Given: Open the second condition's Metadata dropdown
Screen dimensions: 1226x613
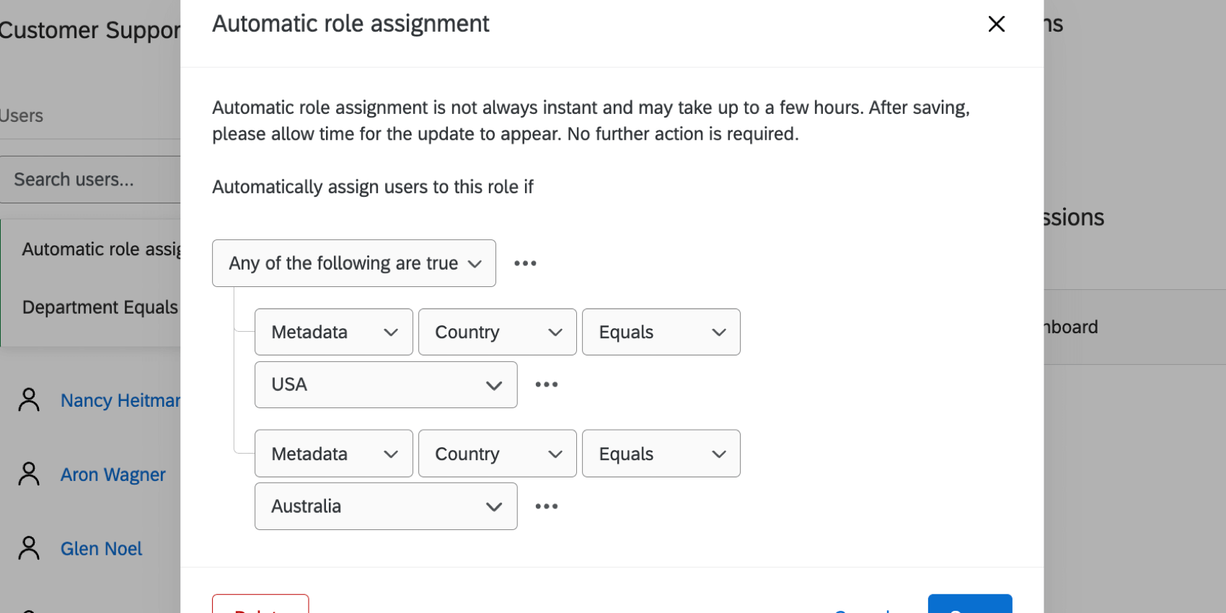Looking at the screenshot, I should click(x=333, y=454).
